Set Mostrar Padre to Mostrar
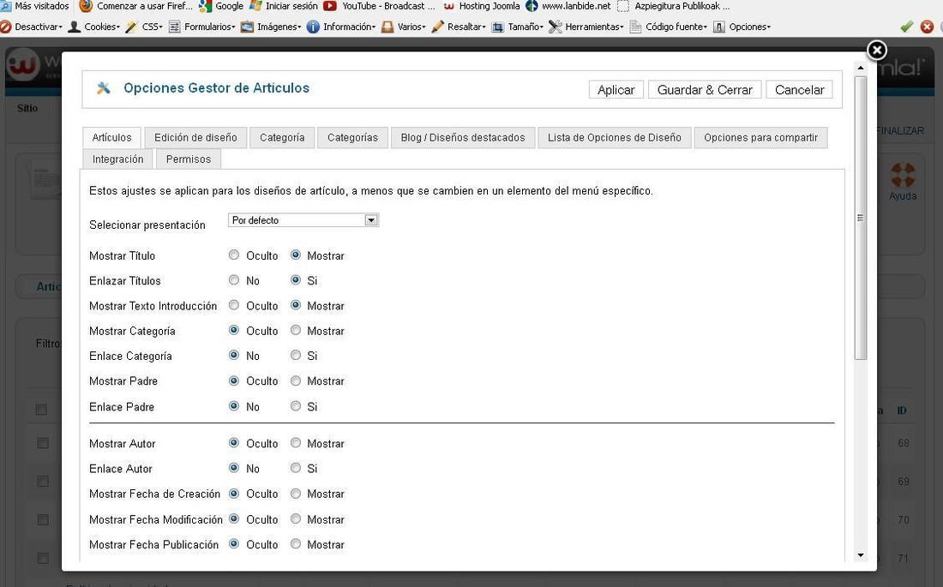 point(295,380)
